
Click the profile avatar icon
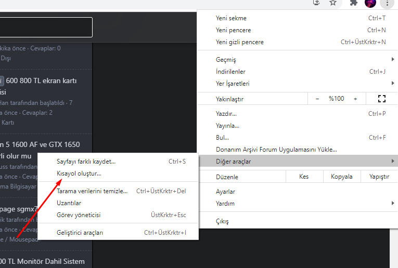[370, 3]
